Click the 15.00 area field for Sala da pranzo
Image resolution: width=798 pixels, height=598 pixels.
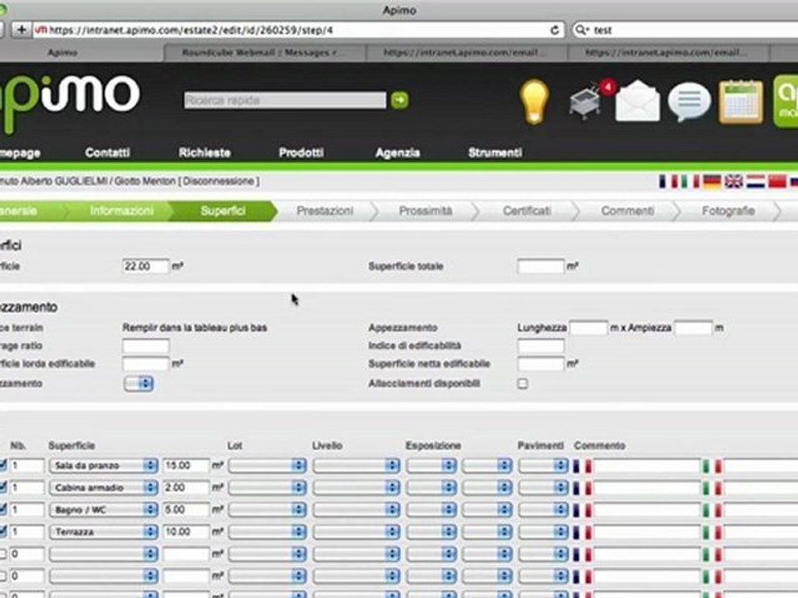point(185,466)
